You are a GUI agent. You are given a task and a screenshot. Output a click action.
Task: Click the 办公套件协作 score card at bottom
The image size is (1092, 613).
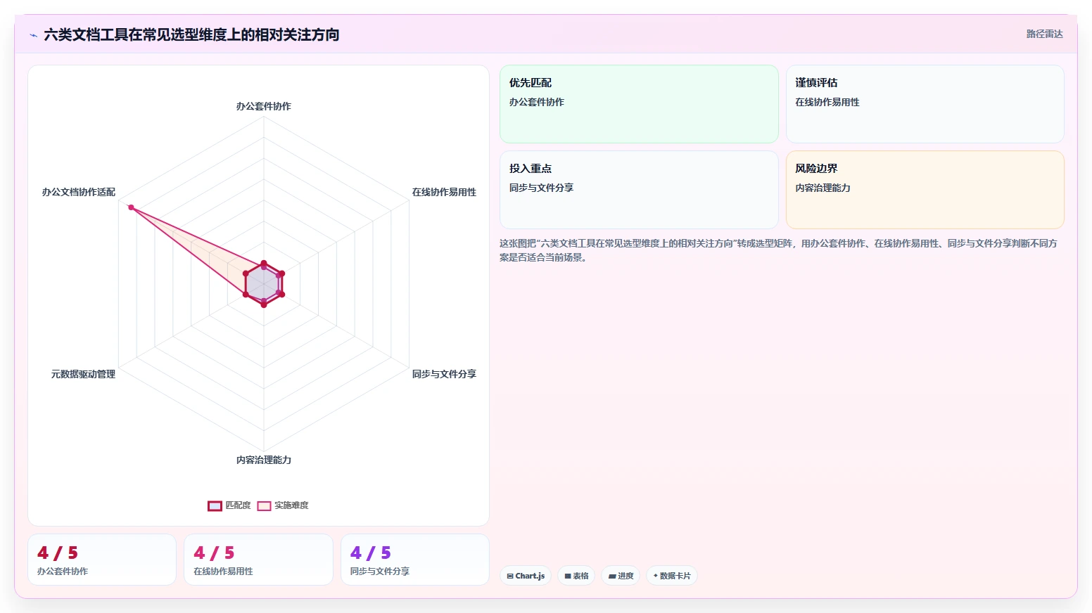(102, 560)
